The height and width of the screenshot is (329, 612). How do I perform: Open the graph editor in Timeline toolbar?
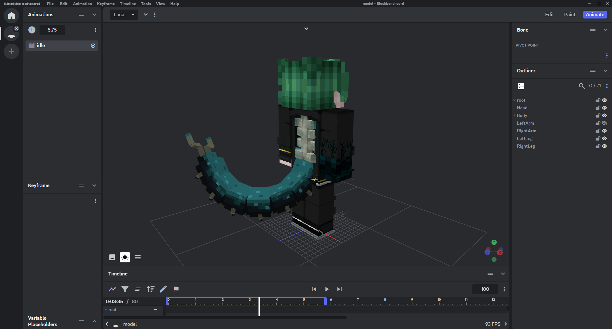(x=112, y=289)
